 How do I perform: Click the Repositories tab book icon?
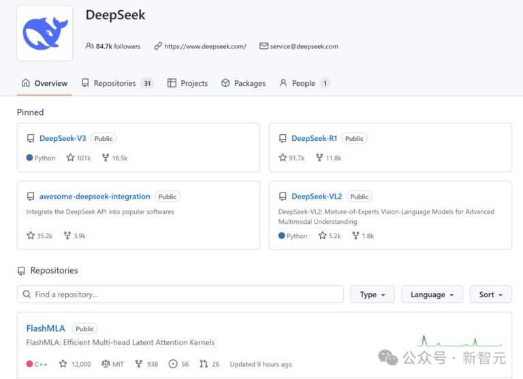[85, 82]
